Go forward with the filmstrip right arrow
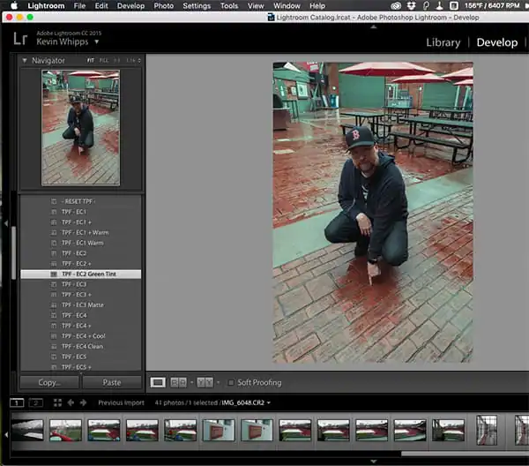This screenshot has height=466, width=529. [83, 402]
